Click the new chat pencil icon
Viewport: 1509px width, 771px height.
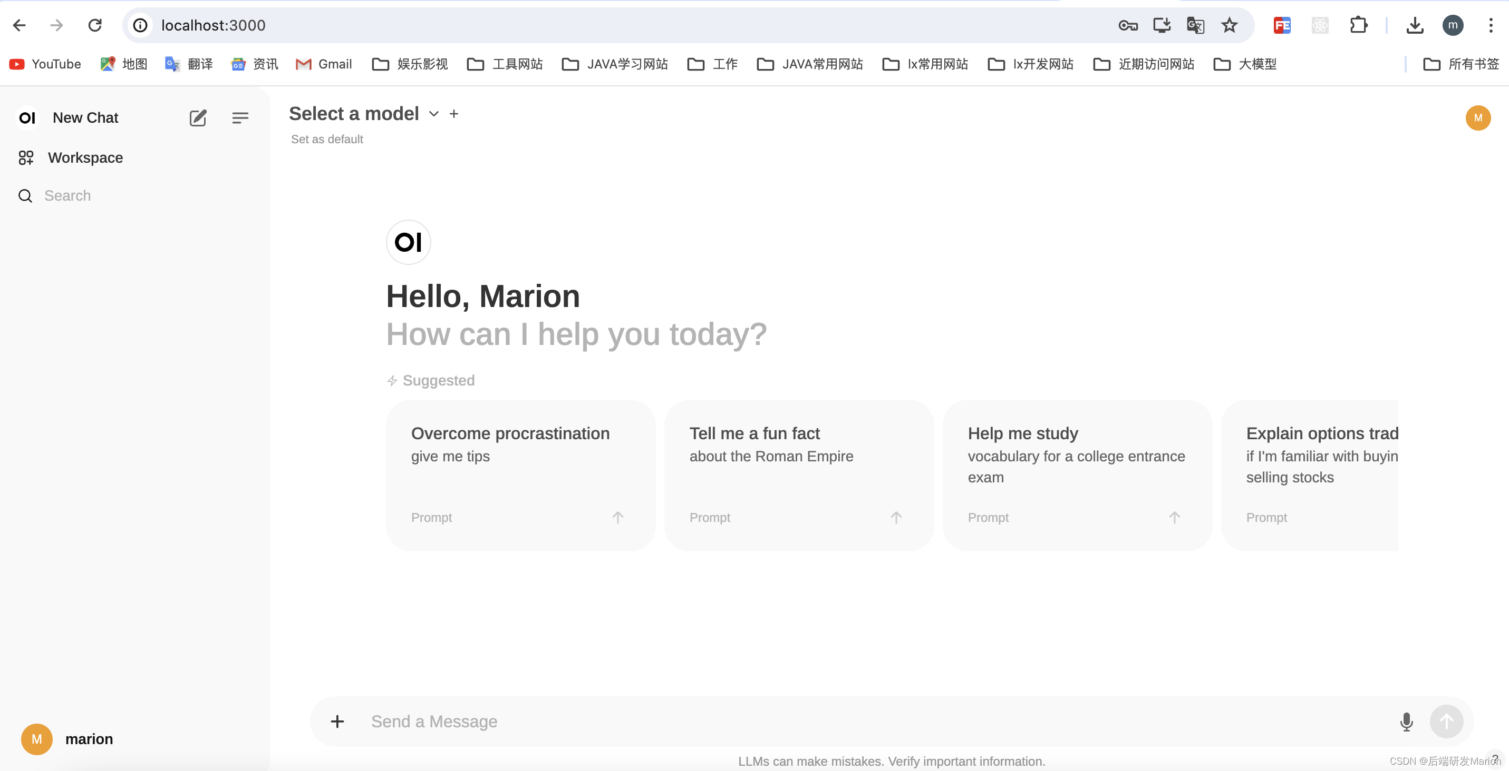(198, 117)
